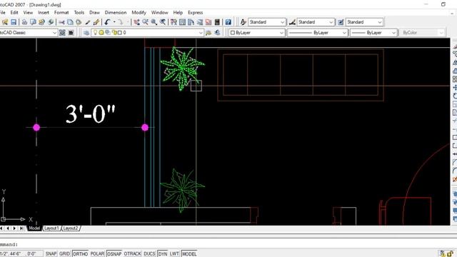This screenshot has width=457, height=257.
Task: Switch to the Layout2 tab
Action: coord(71,228)
